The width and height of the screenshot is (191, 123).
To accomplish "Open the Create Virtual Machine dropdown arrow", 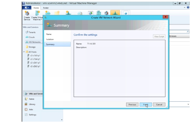I will click(41, 20).
